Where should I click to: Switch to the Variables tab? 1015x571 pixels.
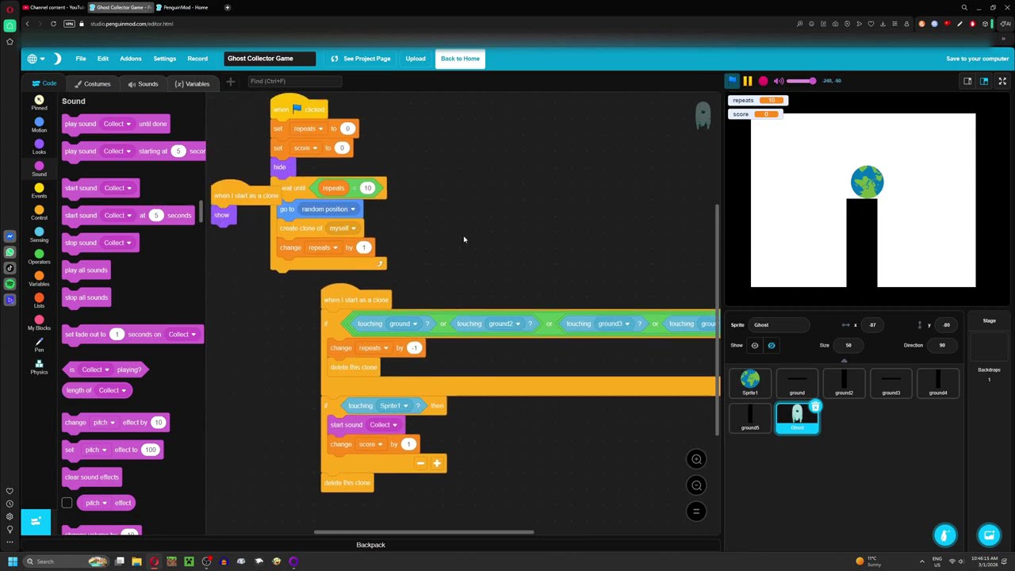(x=192, y=84)
